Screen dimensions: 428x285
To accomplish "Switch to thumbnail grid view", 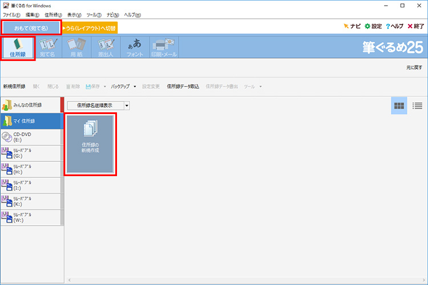I will coord(399,105).
